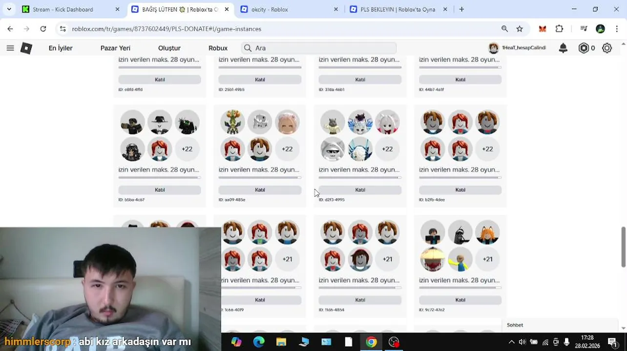Open the Oluştur menu item
Image resolution: width=627 pixels, height=351 pixels.
click(x=169, y=48)
